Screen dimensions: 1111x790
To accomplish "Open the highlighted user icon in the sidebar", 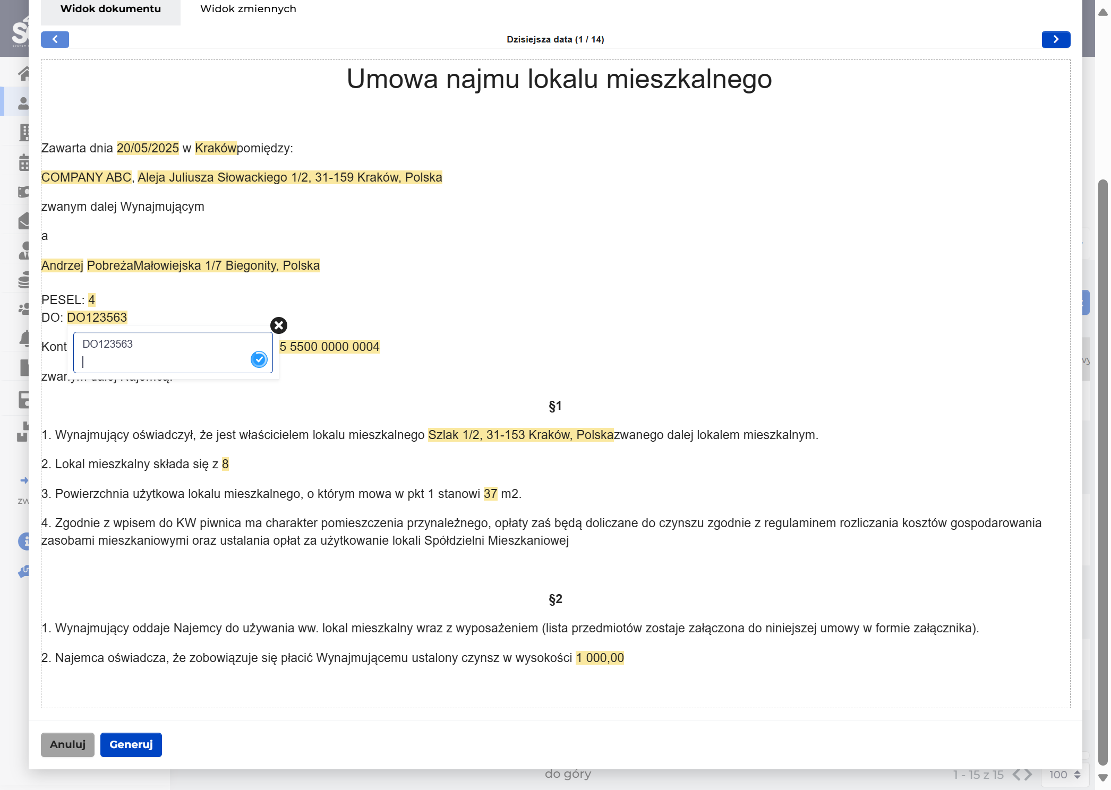I will 24,102.
